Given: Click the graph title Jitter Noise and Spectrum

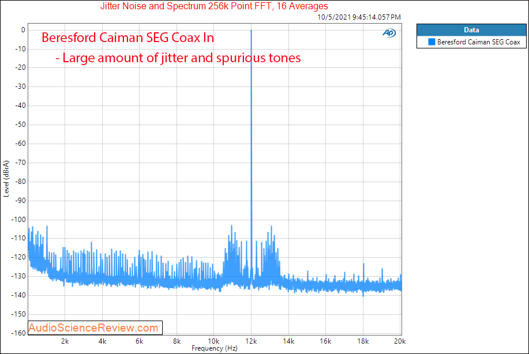Looking at the screenshot, I should coord(214,6).
